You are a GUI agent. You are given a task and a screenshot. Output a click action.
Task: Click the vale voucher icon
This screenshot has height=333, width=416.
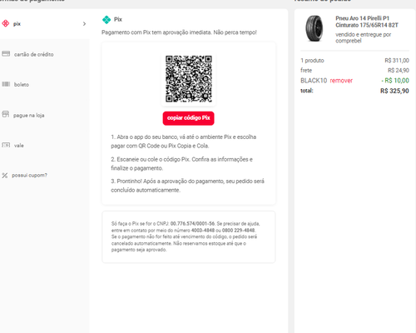(6, 145)
